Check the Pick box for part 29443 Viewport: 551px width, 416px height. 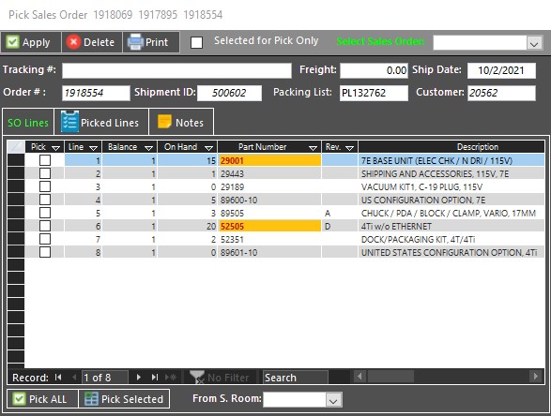click(x=45, y=173)
